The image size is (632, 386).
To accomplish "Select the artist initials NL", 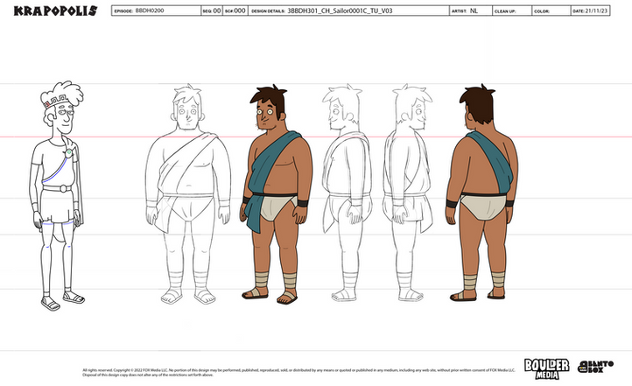I will pos(474,11).
